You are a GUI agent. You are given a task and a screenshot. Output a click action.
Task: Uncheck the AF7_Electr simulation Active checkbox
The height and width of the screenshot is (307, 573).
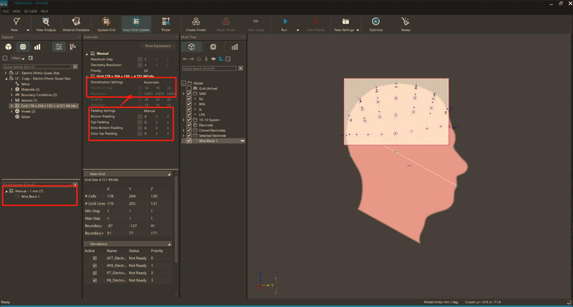(x=94, y=258)
